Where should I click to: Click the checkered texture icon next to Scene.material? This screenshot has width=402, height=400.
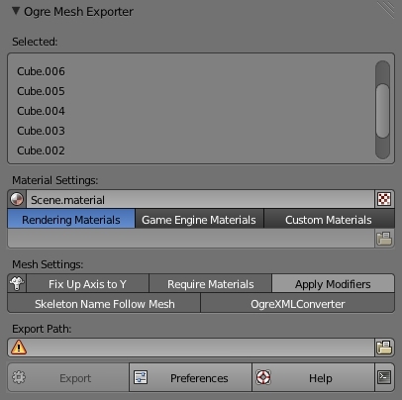(384, 199)
